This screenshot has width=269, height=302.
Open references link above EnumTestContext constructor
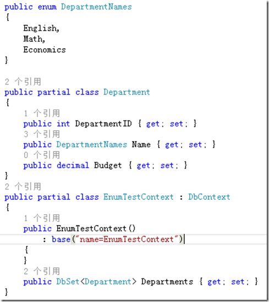click(x=42, y=218)
